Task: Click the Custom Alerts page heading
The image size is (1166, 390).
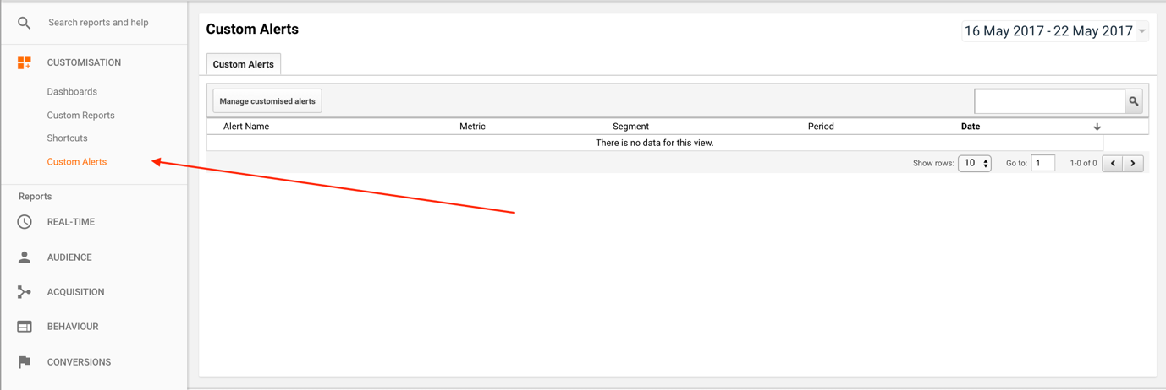Action: coord(252,30)
